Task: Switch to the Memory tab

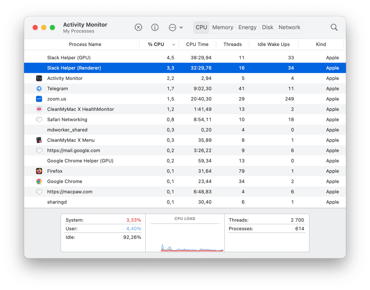Action: coord(222,27)
